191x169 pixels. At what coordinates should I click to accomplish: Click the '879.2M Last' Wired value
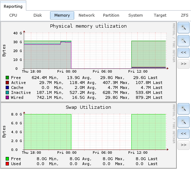149,97
